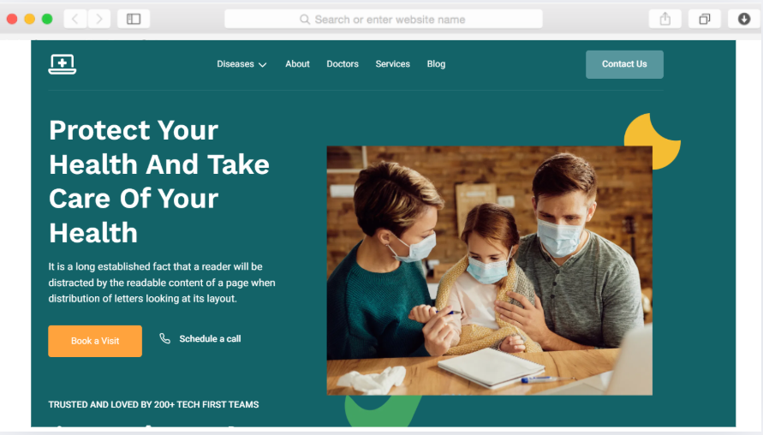Select the Schedule a call link
The image size is (763, 435).
pos(210,338)
